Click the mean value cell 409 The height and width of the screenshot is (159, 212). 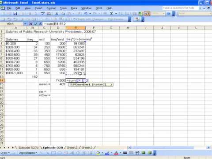click(x=58, y=84)
